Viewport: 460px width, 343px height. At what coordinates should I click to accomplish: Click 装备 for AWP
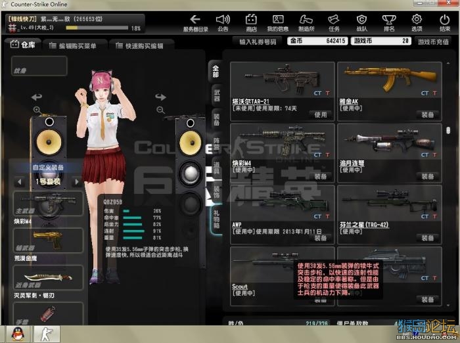point(321,238)
